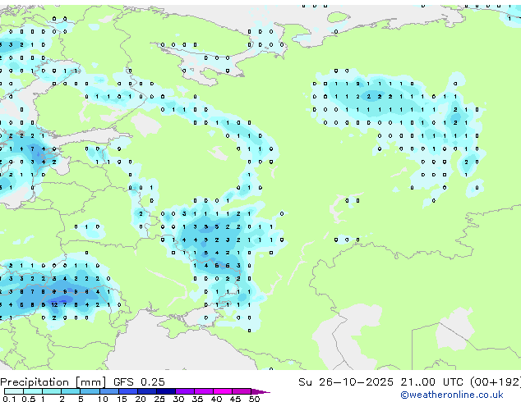Select the 35–40 mm violet legend swatch

click(204, 391)
